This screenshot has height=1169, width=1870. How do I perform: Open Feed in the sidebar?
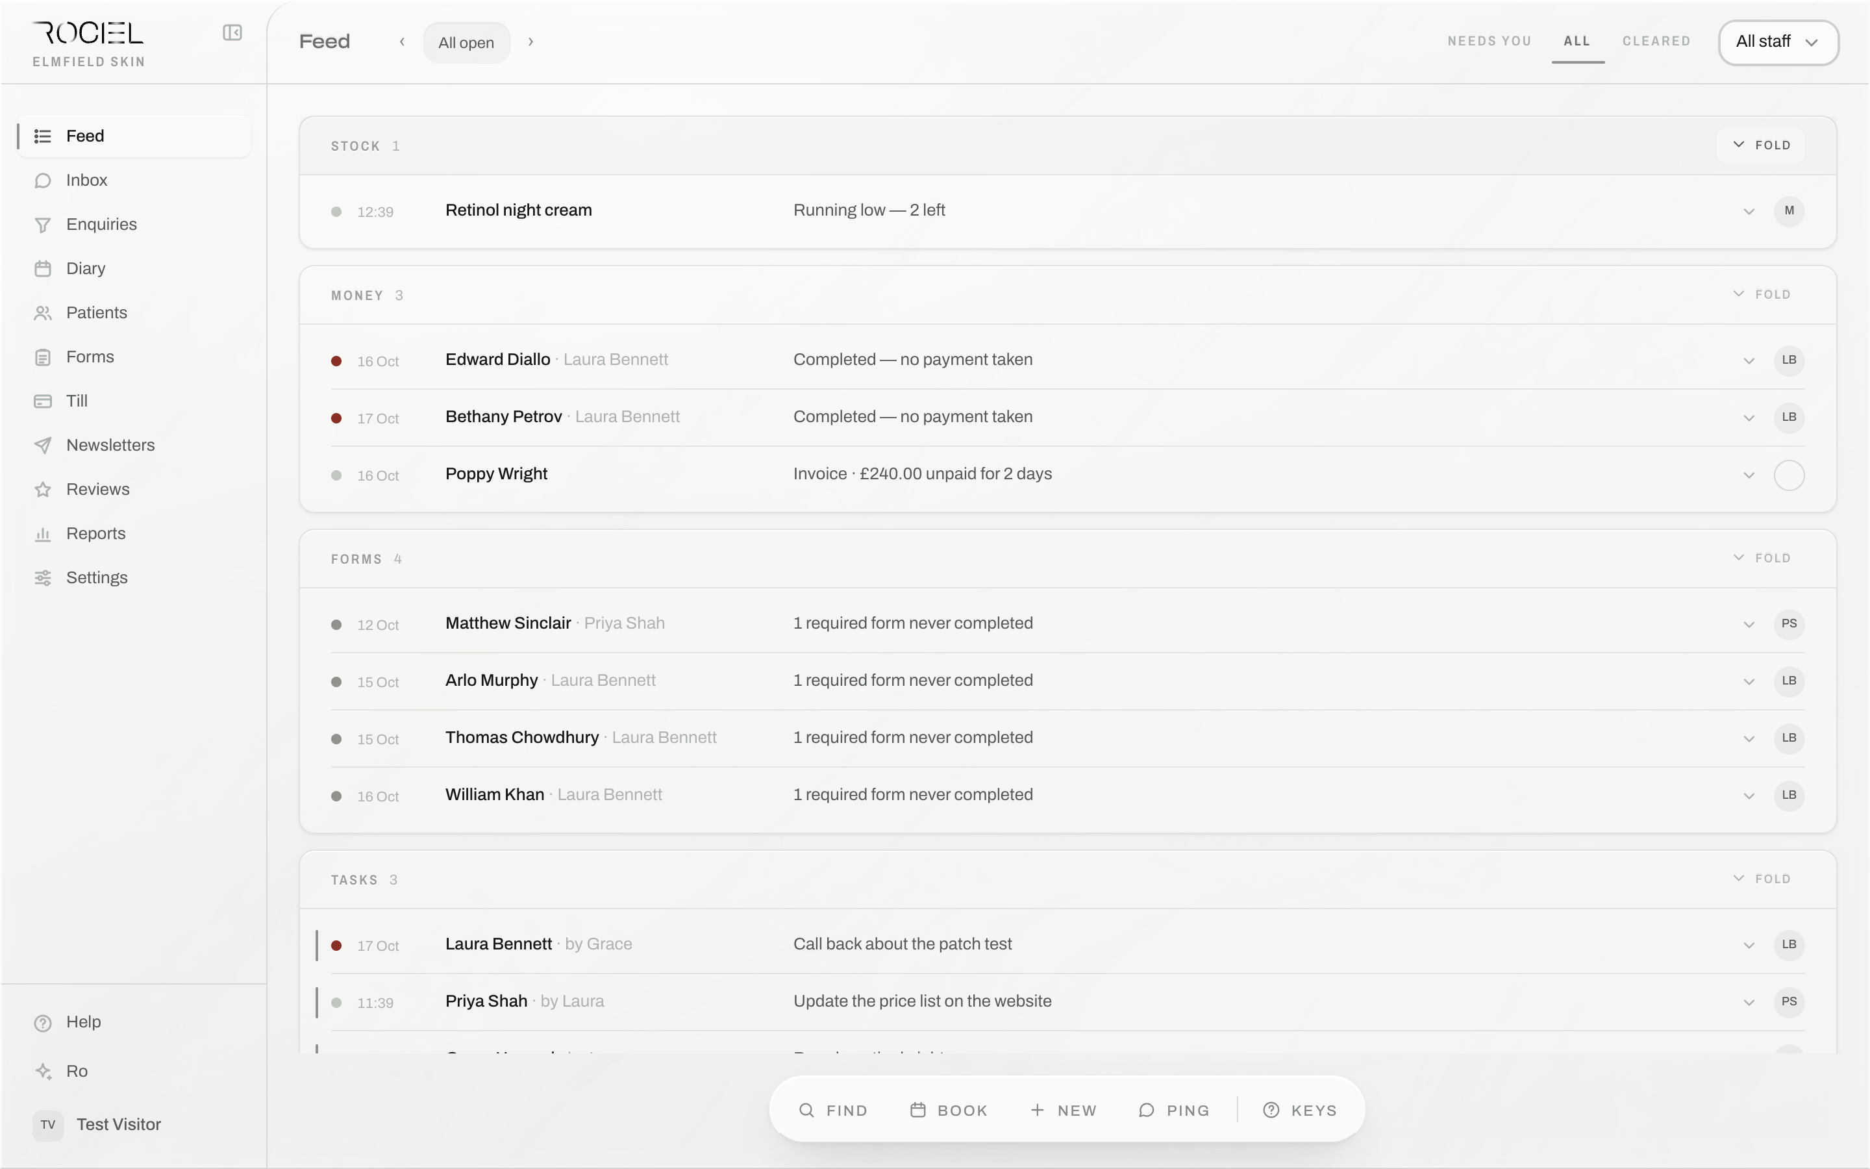pos(134,136)
